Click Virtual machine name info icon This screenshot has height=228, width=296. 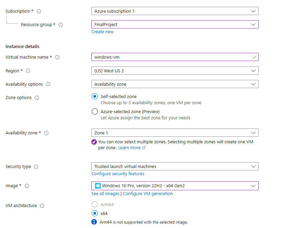[x=57, y=57]
